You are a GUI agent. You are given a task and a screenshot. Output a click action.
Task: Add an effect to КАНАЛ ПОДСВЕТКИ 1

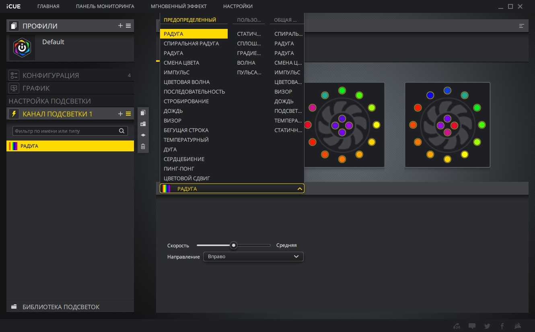coord(120,114)
